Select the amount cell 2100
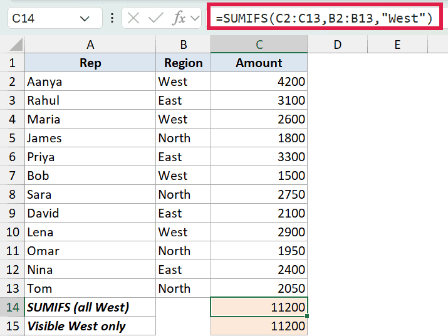The width and height of the screenshot is (448, 336). 259,213
